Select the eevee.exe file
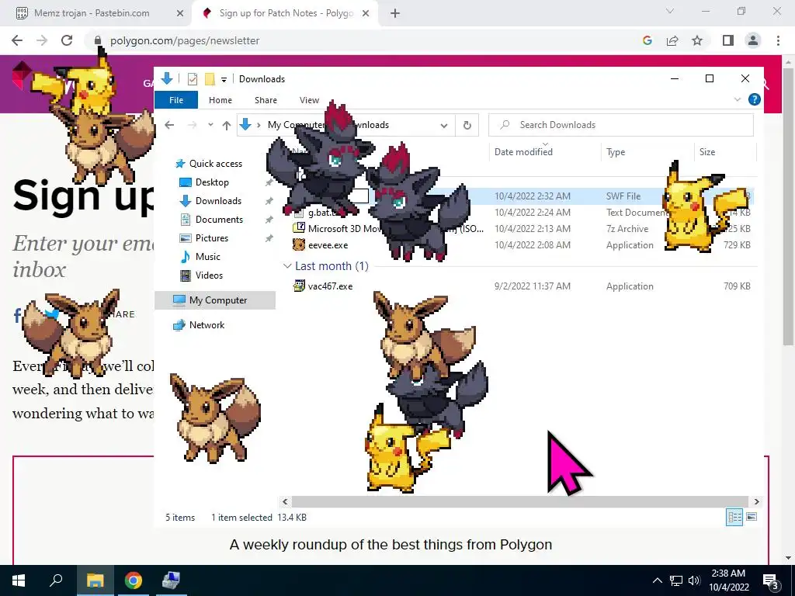Viewport: 795px width, 596px height. pyautogui.click(x=328, y=244)
